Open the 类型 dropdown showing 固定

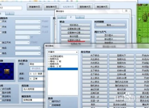pyautogui.click(x=37, y=64)
